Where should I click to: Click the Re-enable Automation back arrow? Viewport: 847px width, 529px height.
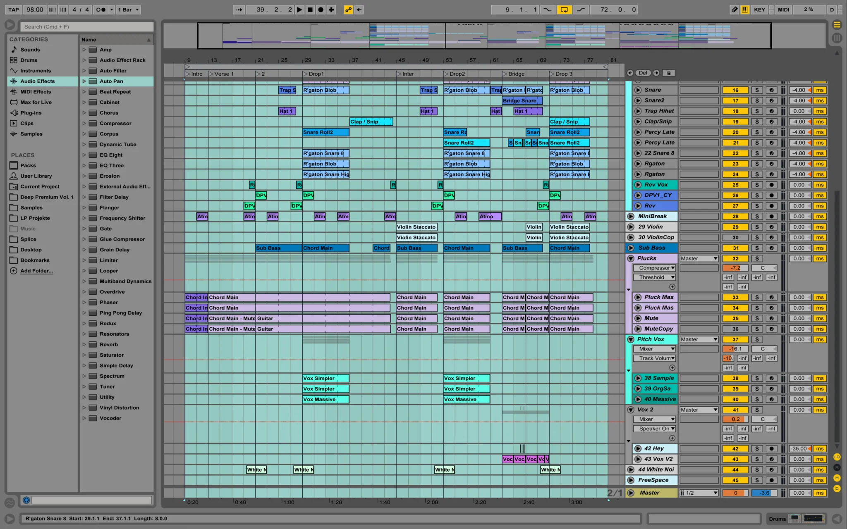point(359,10)
